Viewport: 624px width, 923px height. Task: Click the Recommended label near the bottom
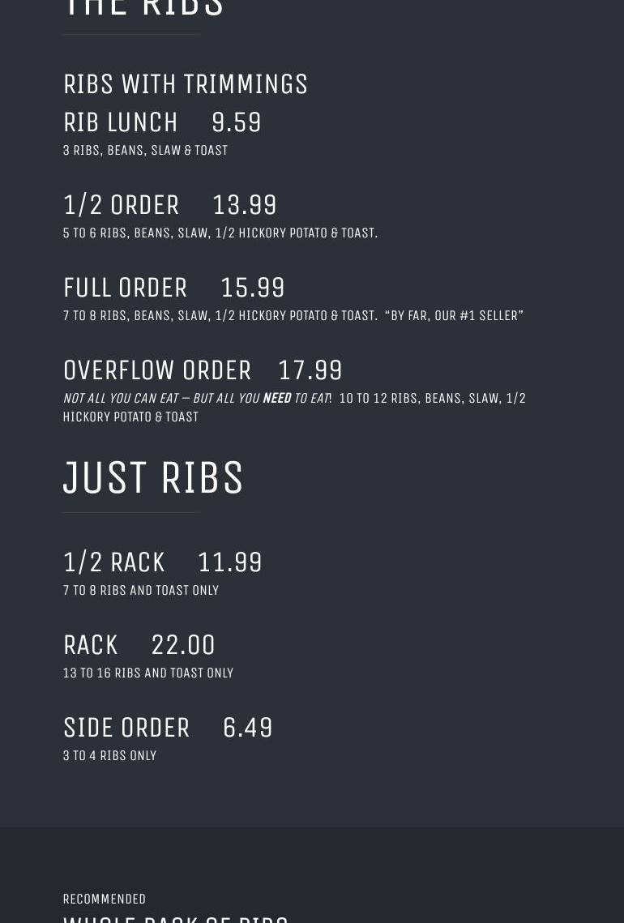coord(105,899)
